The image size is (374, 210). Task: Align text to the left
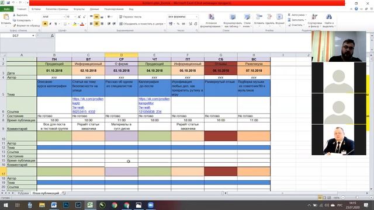pyautogui.click(x=91, y=23)
